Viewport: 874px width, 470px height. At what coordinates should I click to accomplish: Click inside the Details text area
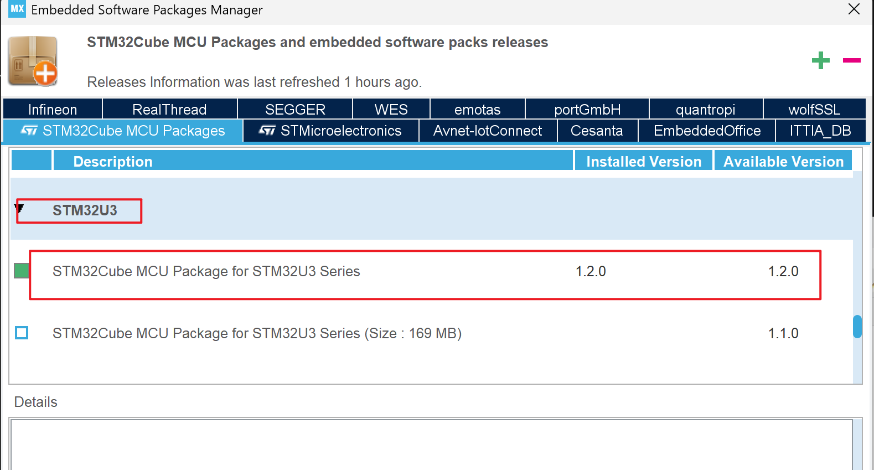tap(431, 445)
